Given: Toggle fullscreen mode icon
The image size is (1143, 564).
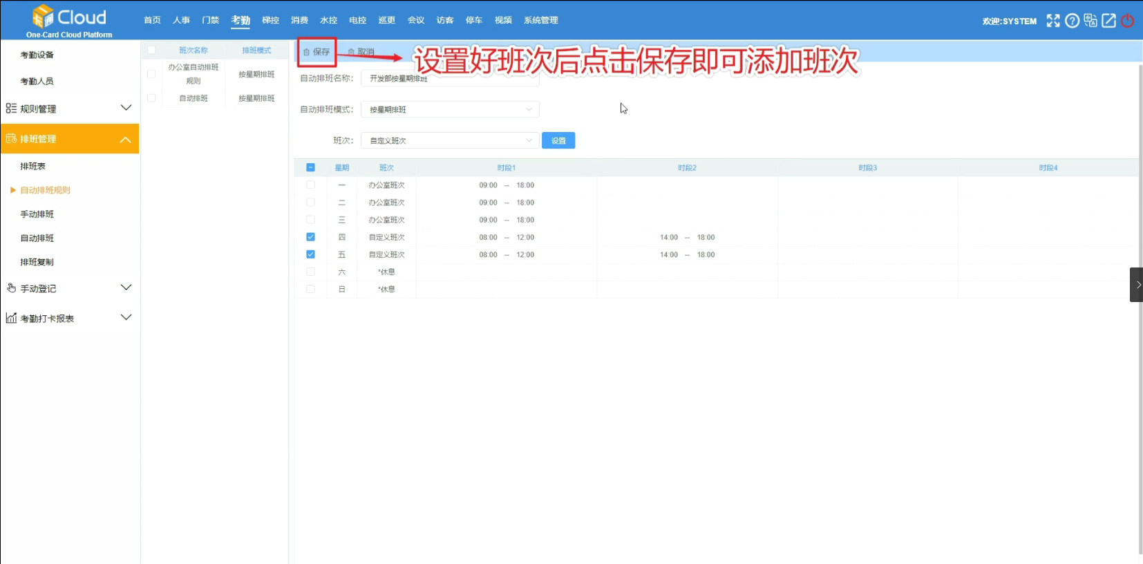Looking at the screenshot, I should click(1052, 21).
